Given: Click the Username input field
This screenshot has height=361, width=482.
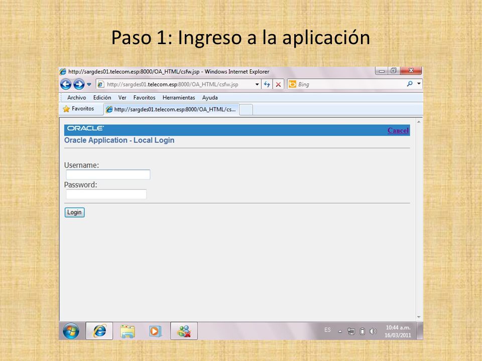Looking at the screenshot, I should pyautogui.click(x=108, y=174).
